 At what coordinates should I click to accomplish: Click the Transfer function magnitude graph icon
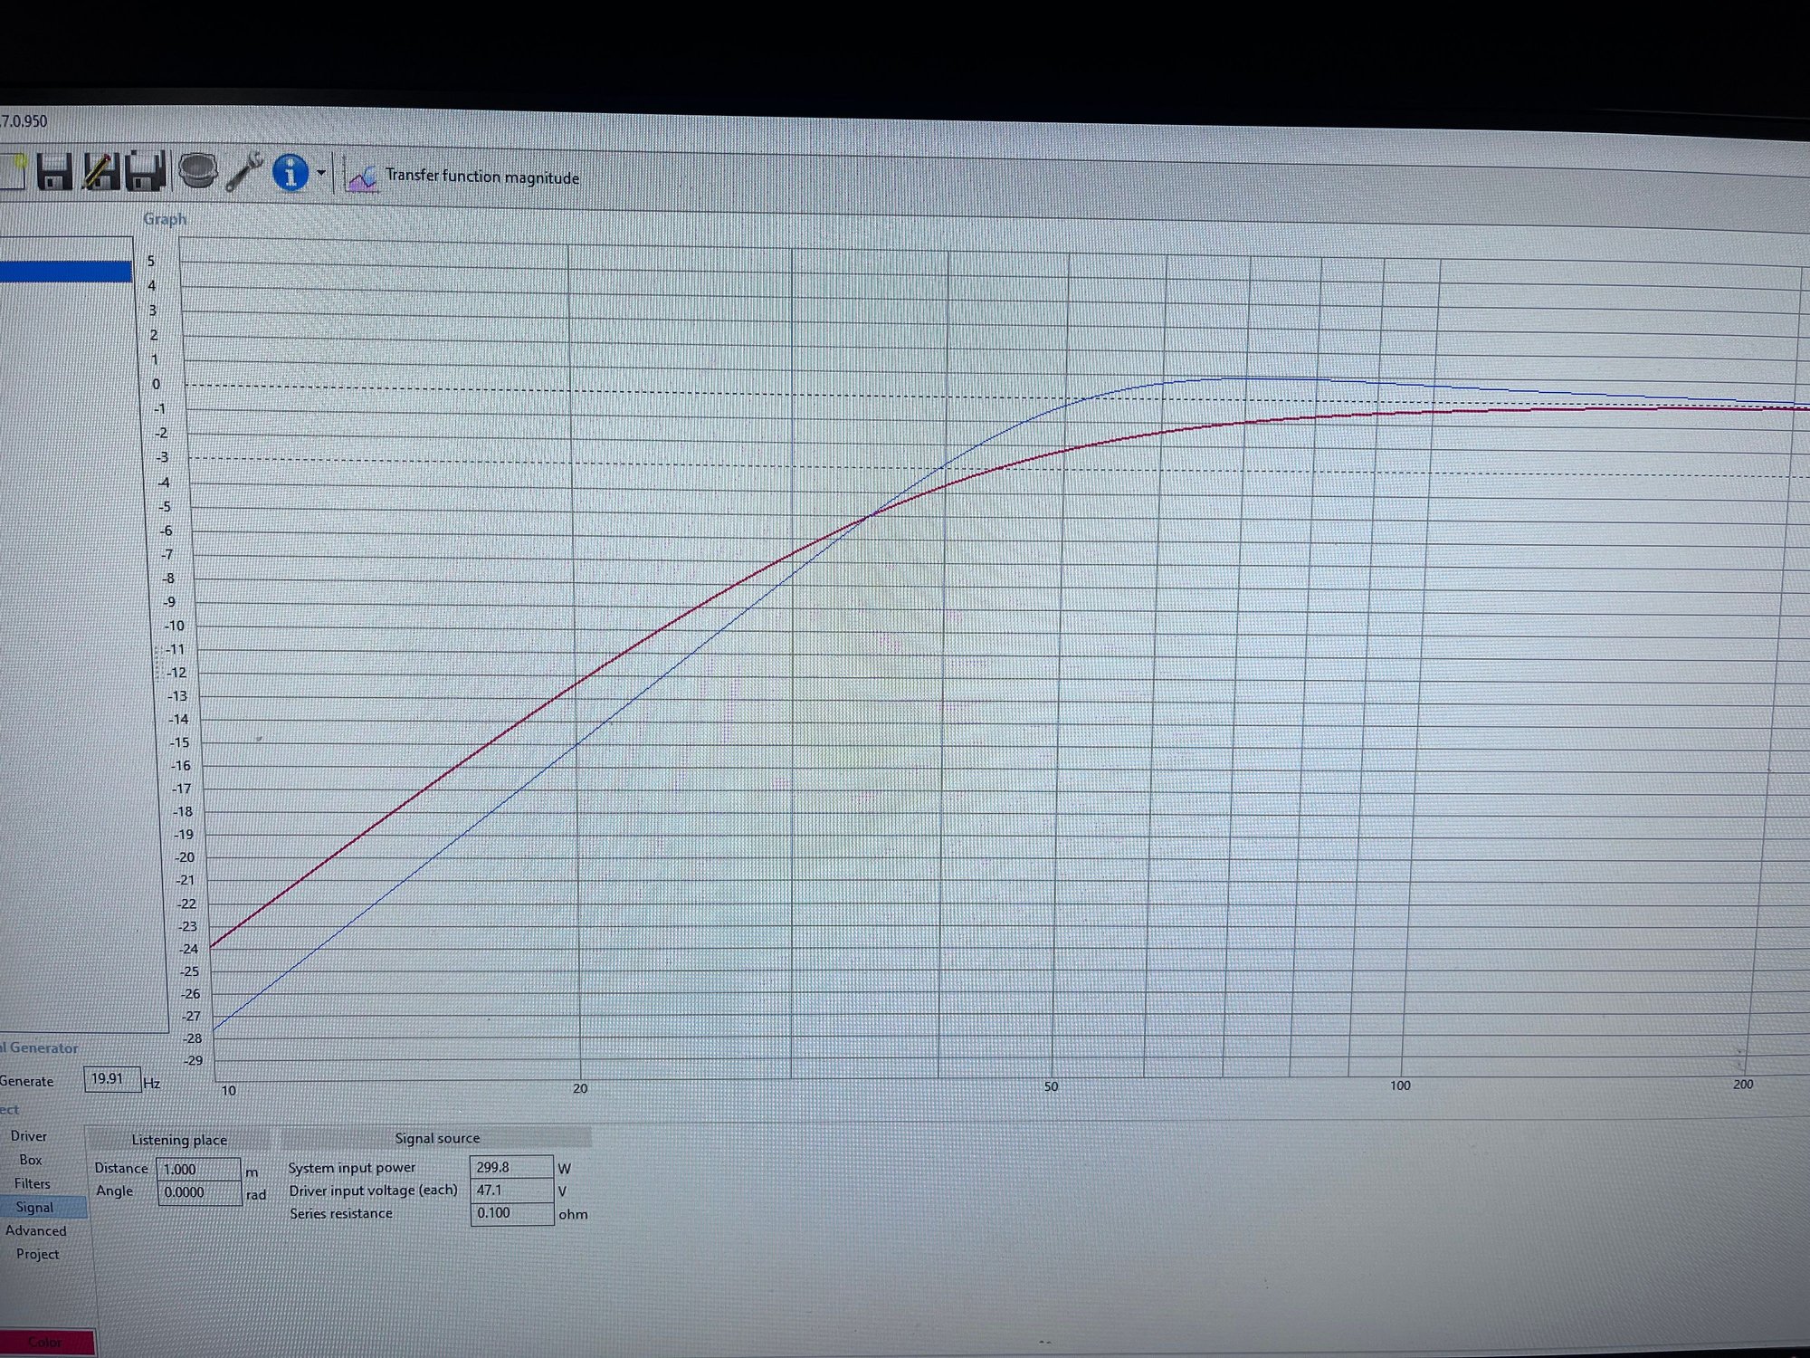[x=363, y=177]
